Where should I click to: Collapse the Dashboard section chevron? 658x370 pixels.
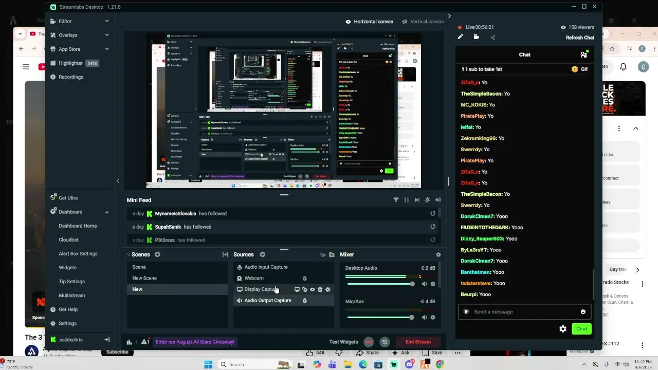click(107, 212)
